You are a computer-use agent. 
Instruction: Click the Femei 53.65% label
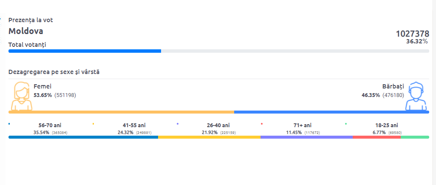coord(42,95)
